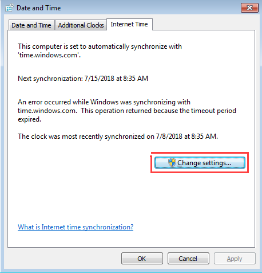262x273 pixels.
Task: Open Change settings for Internet time
Action: pos(200,163)
